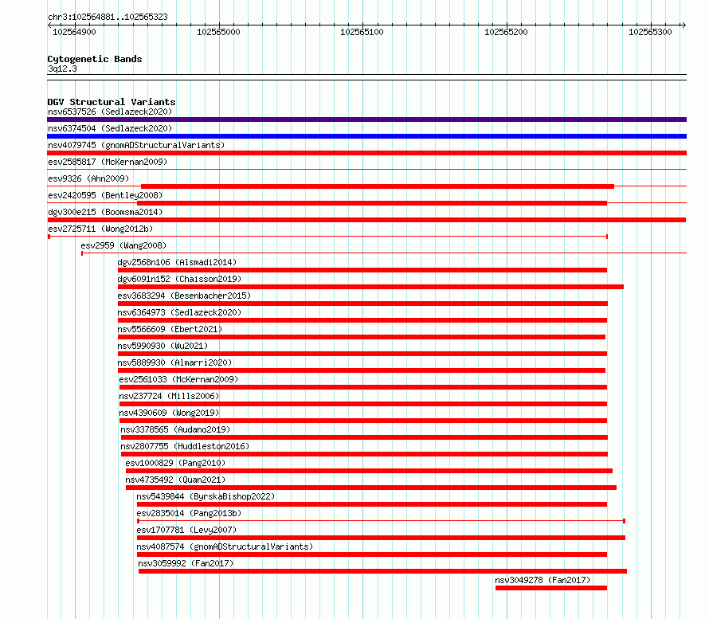Open dgv2568n106 (Alsmadi2014) variant

coord(177,262)
